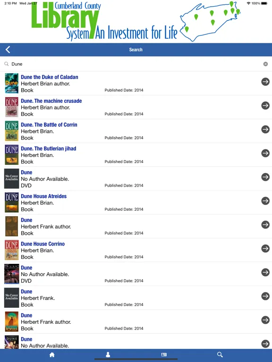Open arrow for Dune by Herbert Frank. row
Image resolution: width=272 pixels, height=362 pixels.
[265, 296]
